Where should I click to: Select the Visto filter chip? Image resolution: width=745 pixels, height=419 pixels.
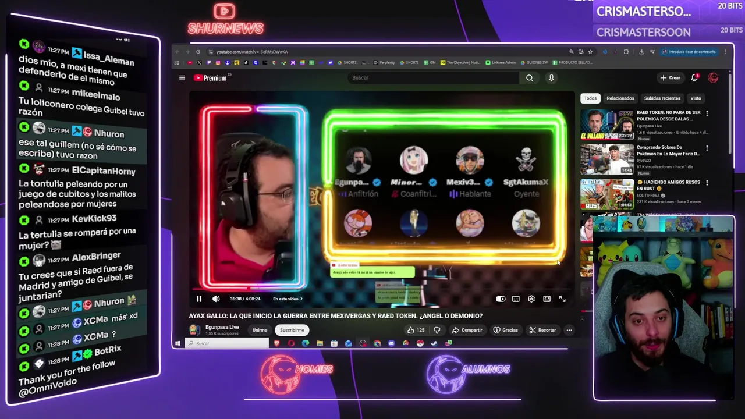point(696,98)
